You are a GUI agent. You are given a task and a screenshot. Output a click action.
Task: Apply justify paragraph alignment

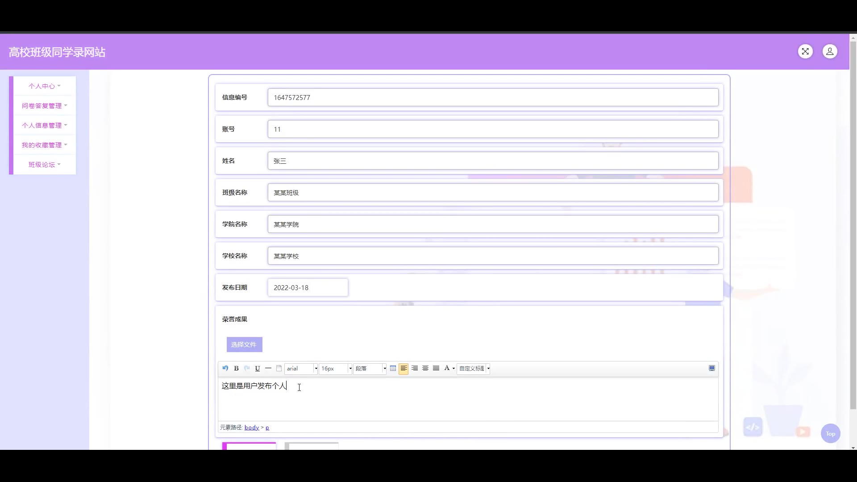click(436, 368)
